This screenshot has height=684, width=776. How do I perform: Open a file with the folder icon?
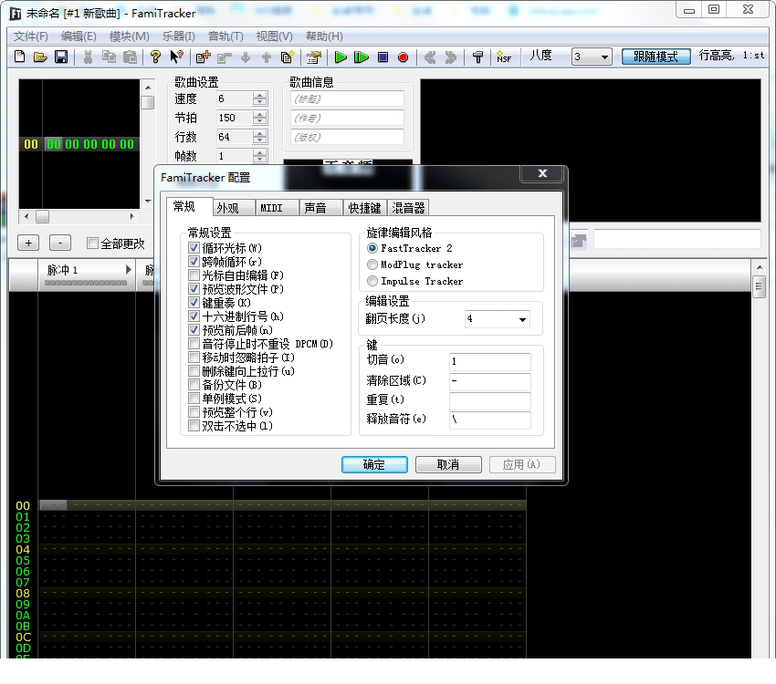[40, 57]
